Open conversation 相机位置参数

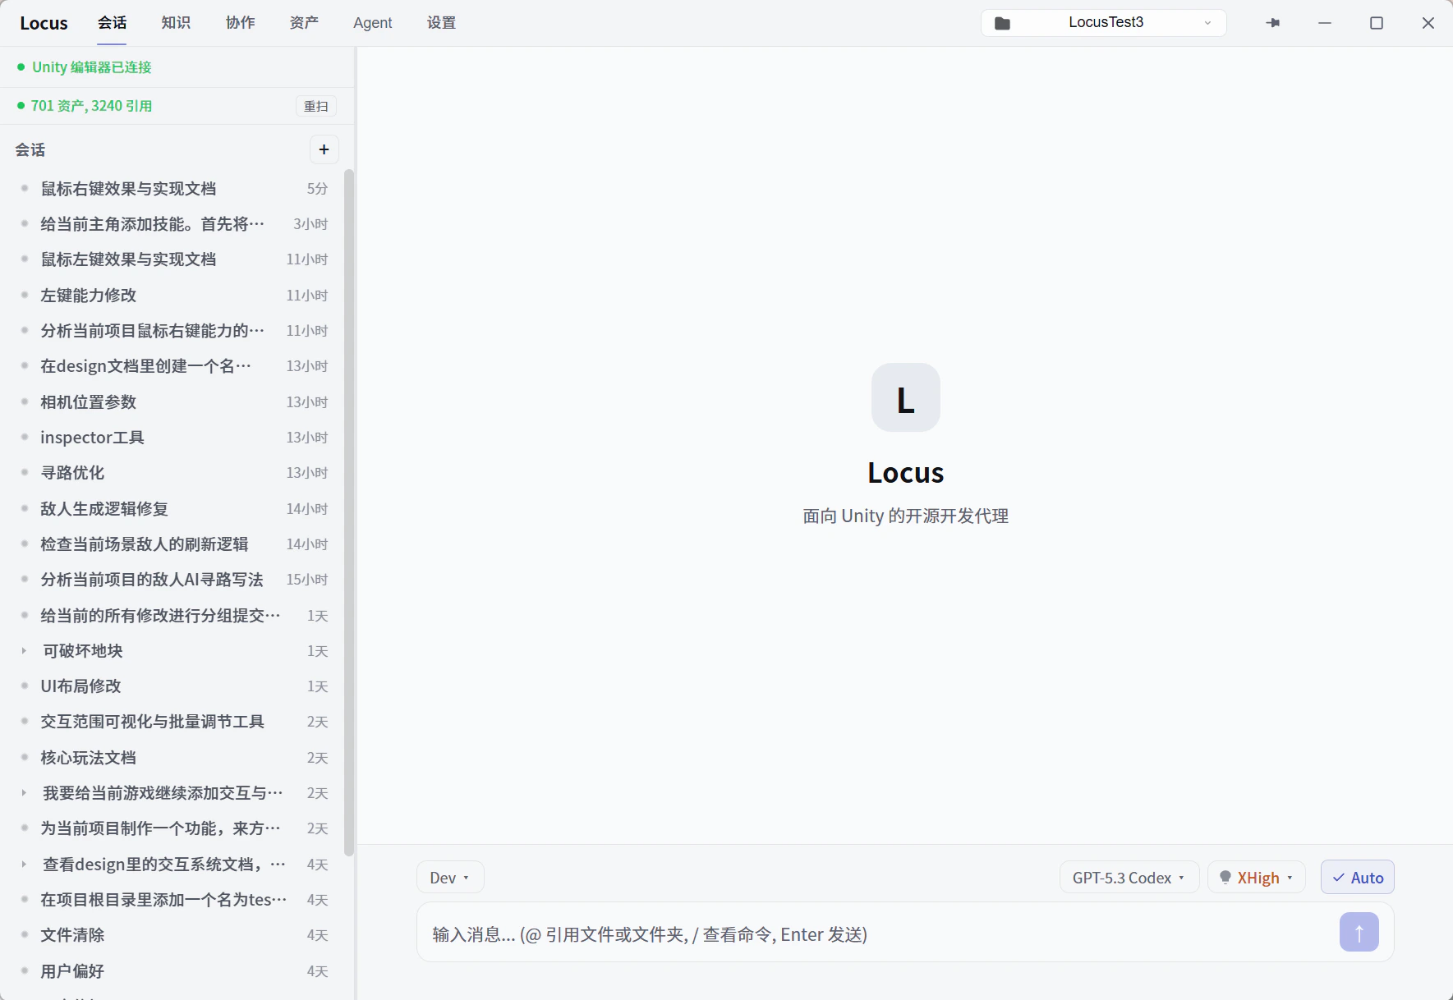pos(174,402)
